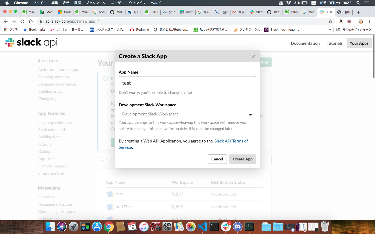This screenshot has width=375, height=234.
Task: Open Terminal from the Dock
Action: [x=214, y=227]
